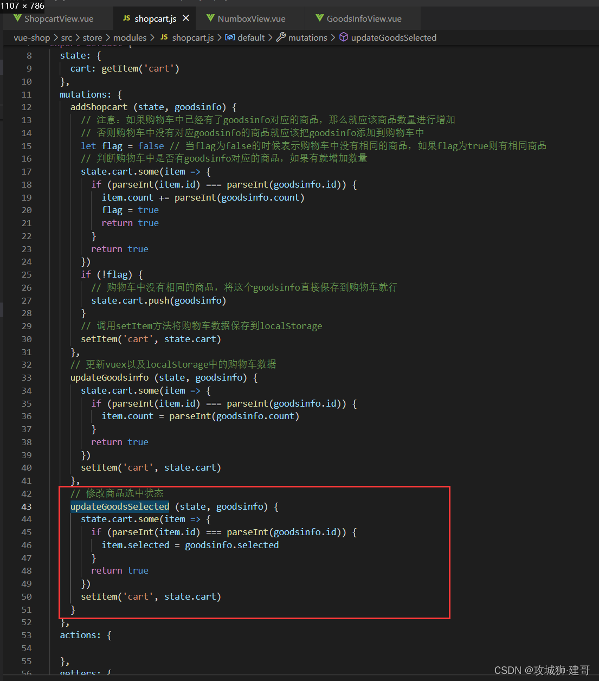This screenshot has height=681, width=599.
Task: Click the 'actions: {' text on line 52
Action: point(86,635)
